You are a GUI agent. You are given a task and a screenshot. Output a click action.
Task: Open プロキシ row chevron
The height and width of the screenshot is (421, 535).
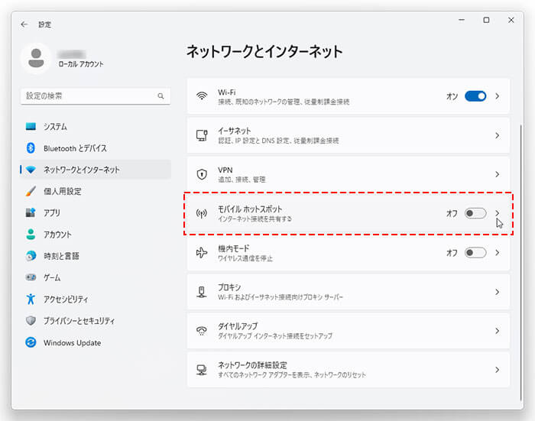coord(497,292)
